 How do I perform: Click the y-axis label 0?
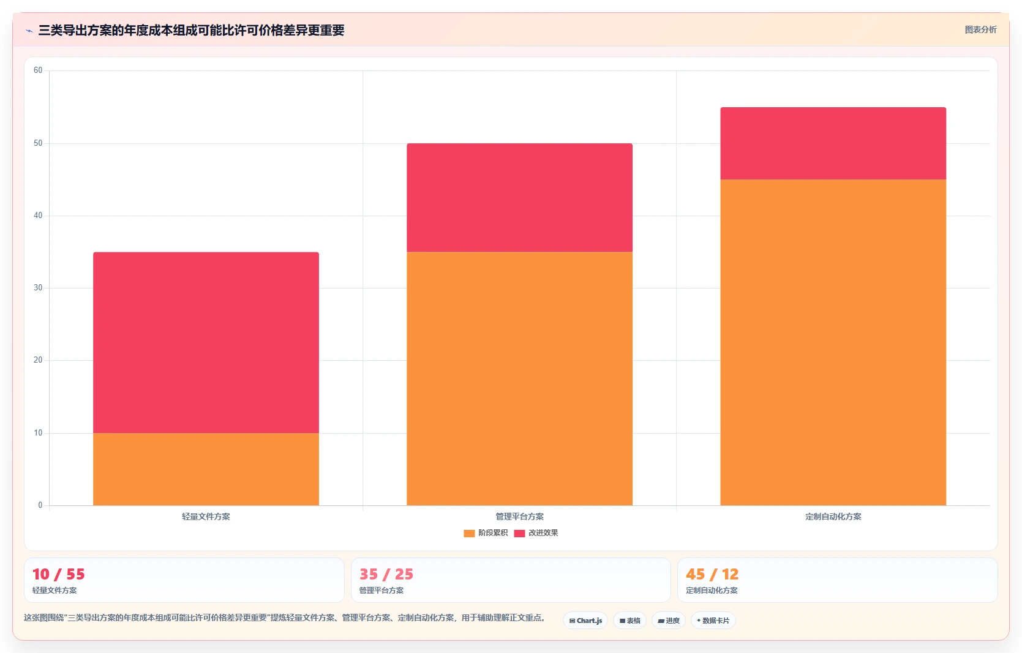tap(40, 505)
